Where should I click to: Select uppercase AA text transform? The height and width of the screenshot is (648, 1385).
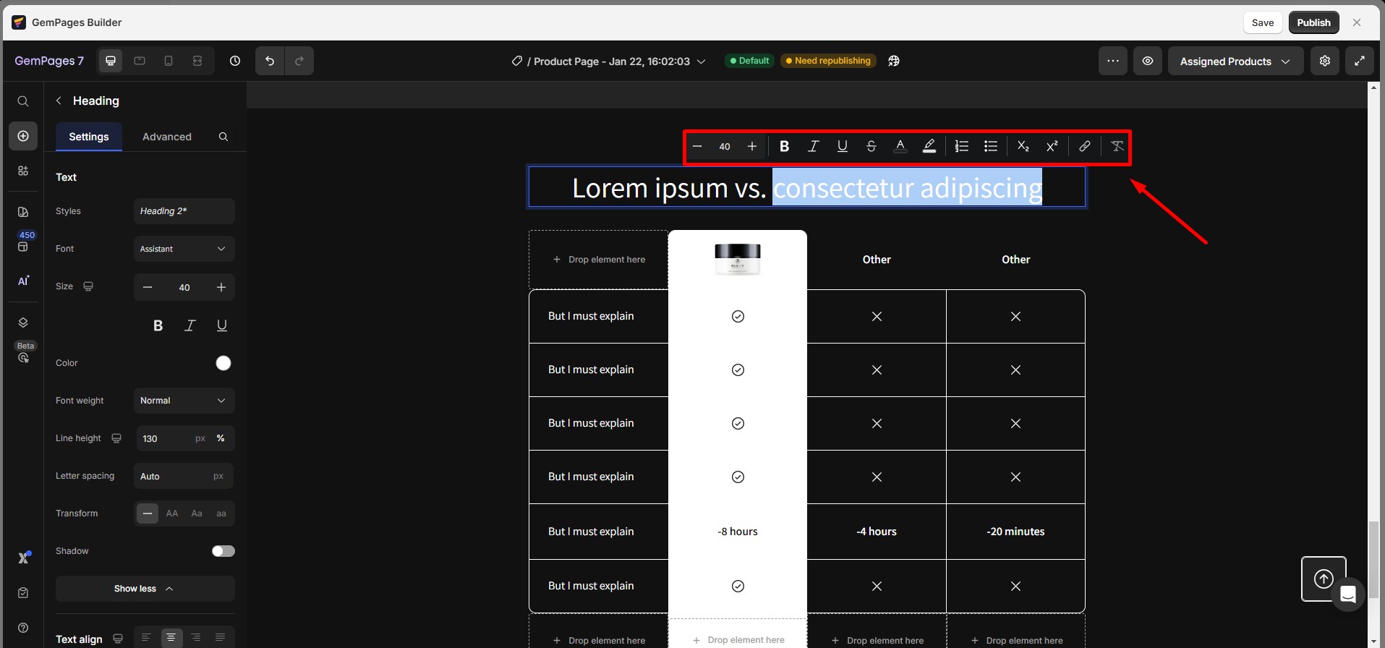click(172, 513)
